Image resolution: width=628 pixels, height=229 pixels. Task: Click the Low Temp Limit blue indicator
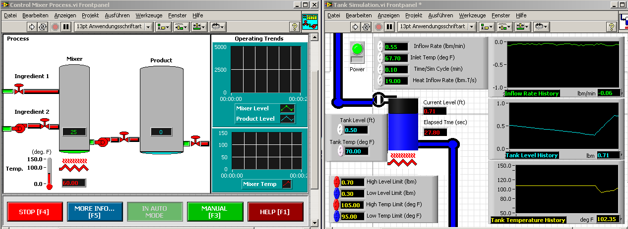(336, 216)
